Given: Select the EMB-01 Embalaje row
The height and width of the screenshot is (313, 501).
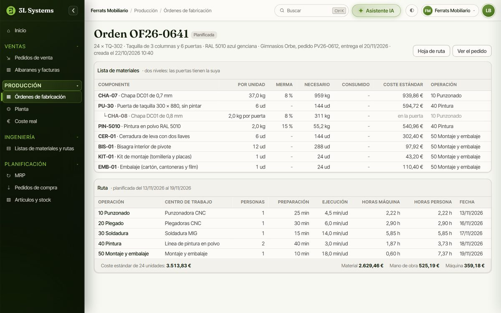Looking at the screenshot, I should tap(293, 167).
